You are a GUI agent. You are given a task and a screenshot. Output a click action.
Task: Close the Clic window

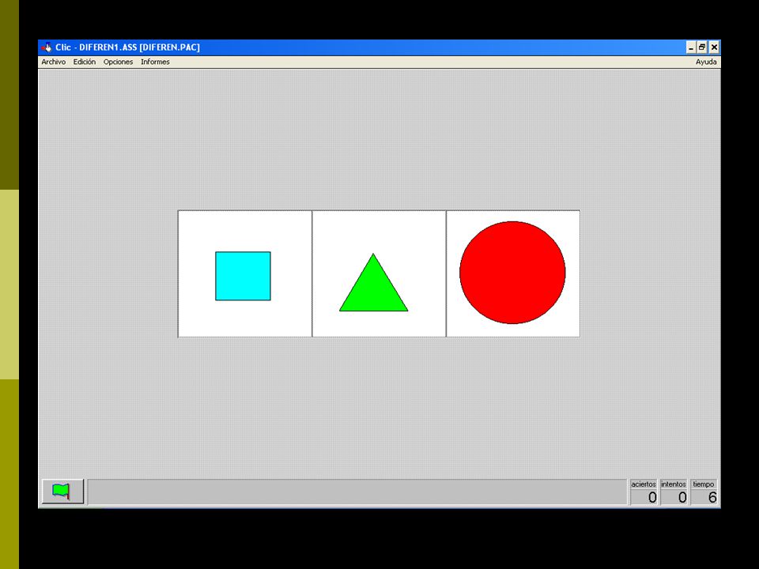click(714, 47)
